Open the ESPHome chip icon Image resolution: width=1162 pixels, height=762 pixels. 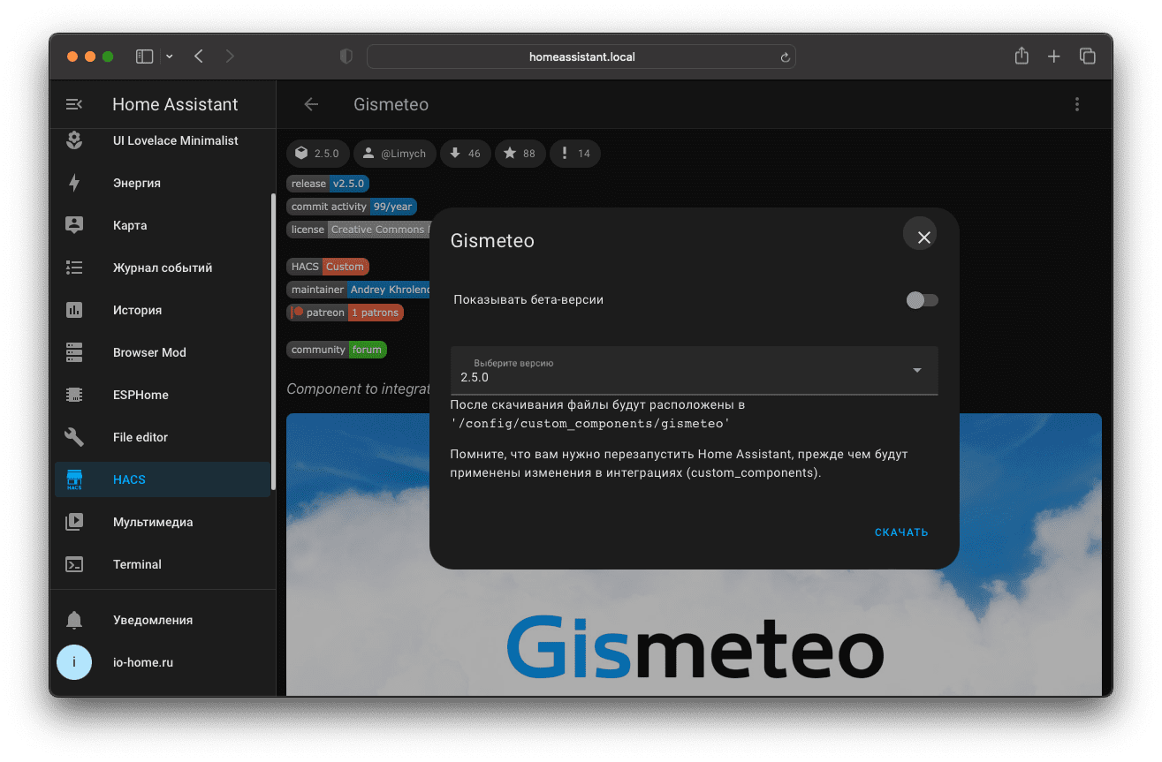pos(74,395)
